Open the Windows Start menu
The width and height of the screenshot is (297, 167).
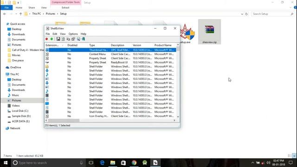click(6, 163)
